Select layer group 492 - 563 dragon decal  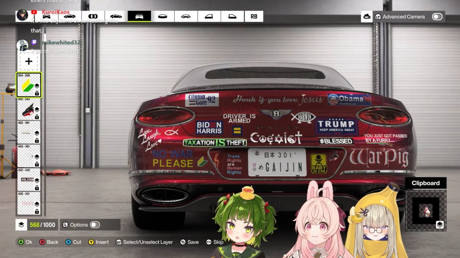[29, 109]
